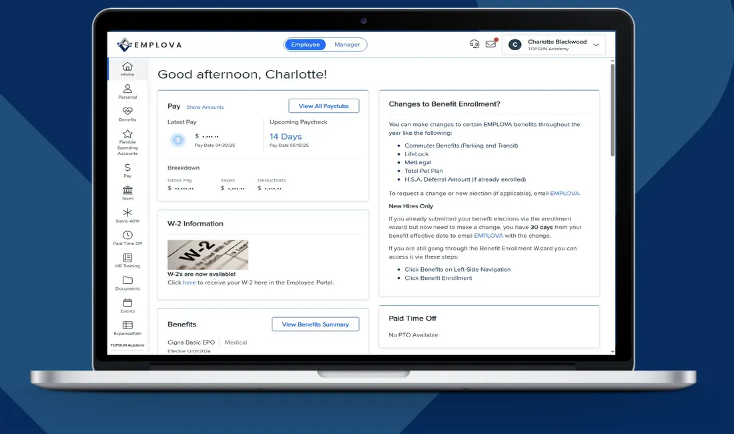Click the Cigna Basic EPO benefit entry

click(191, 343)
